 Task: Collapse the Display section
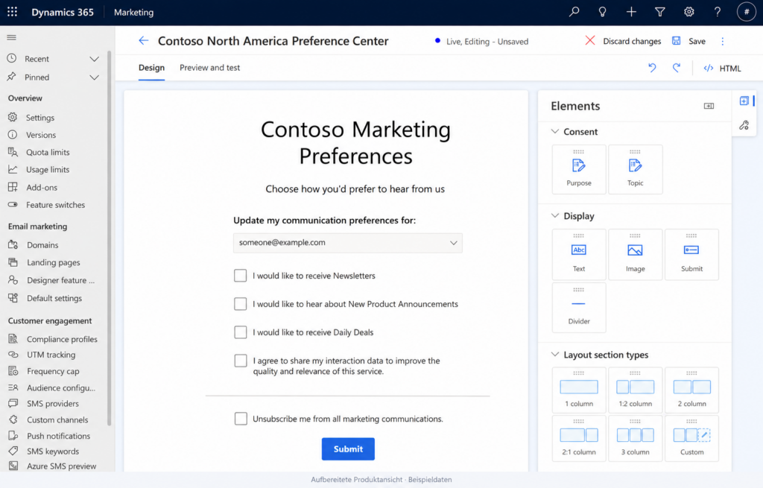(x=554, y=215)
